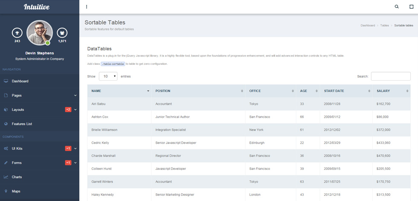
Task: Click the Features List globe icon
Action: tap(6, 124)
